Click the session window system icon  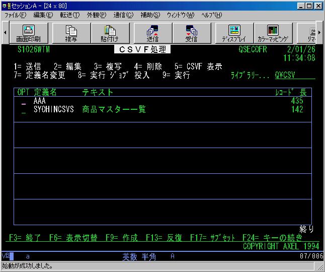tap(6, 6)
